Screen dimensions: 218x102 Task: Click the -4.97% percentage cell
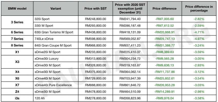[x=199, y=39]
